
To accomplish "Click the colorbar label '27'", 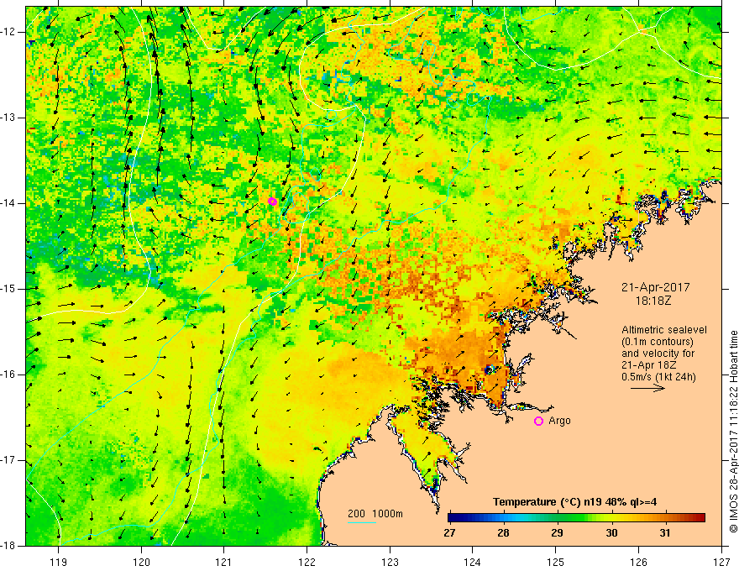I will (x=449, y=533).
